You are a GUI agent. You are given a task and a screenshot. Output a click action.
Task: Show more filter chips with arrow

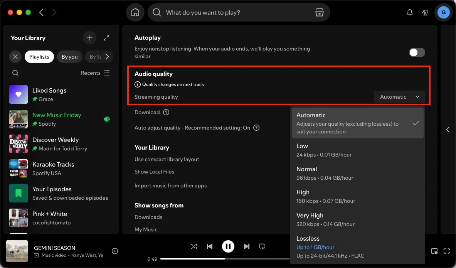(x=107, y=57)
